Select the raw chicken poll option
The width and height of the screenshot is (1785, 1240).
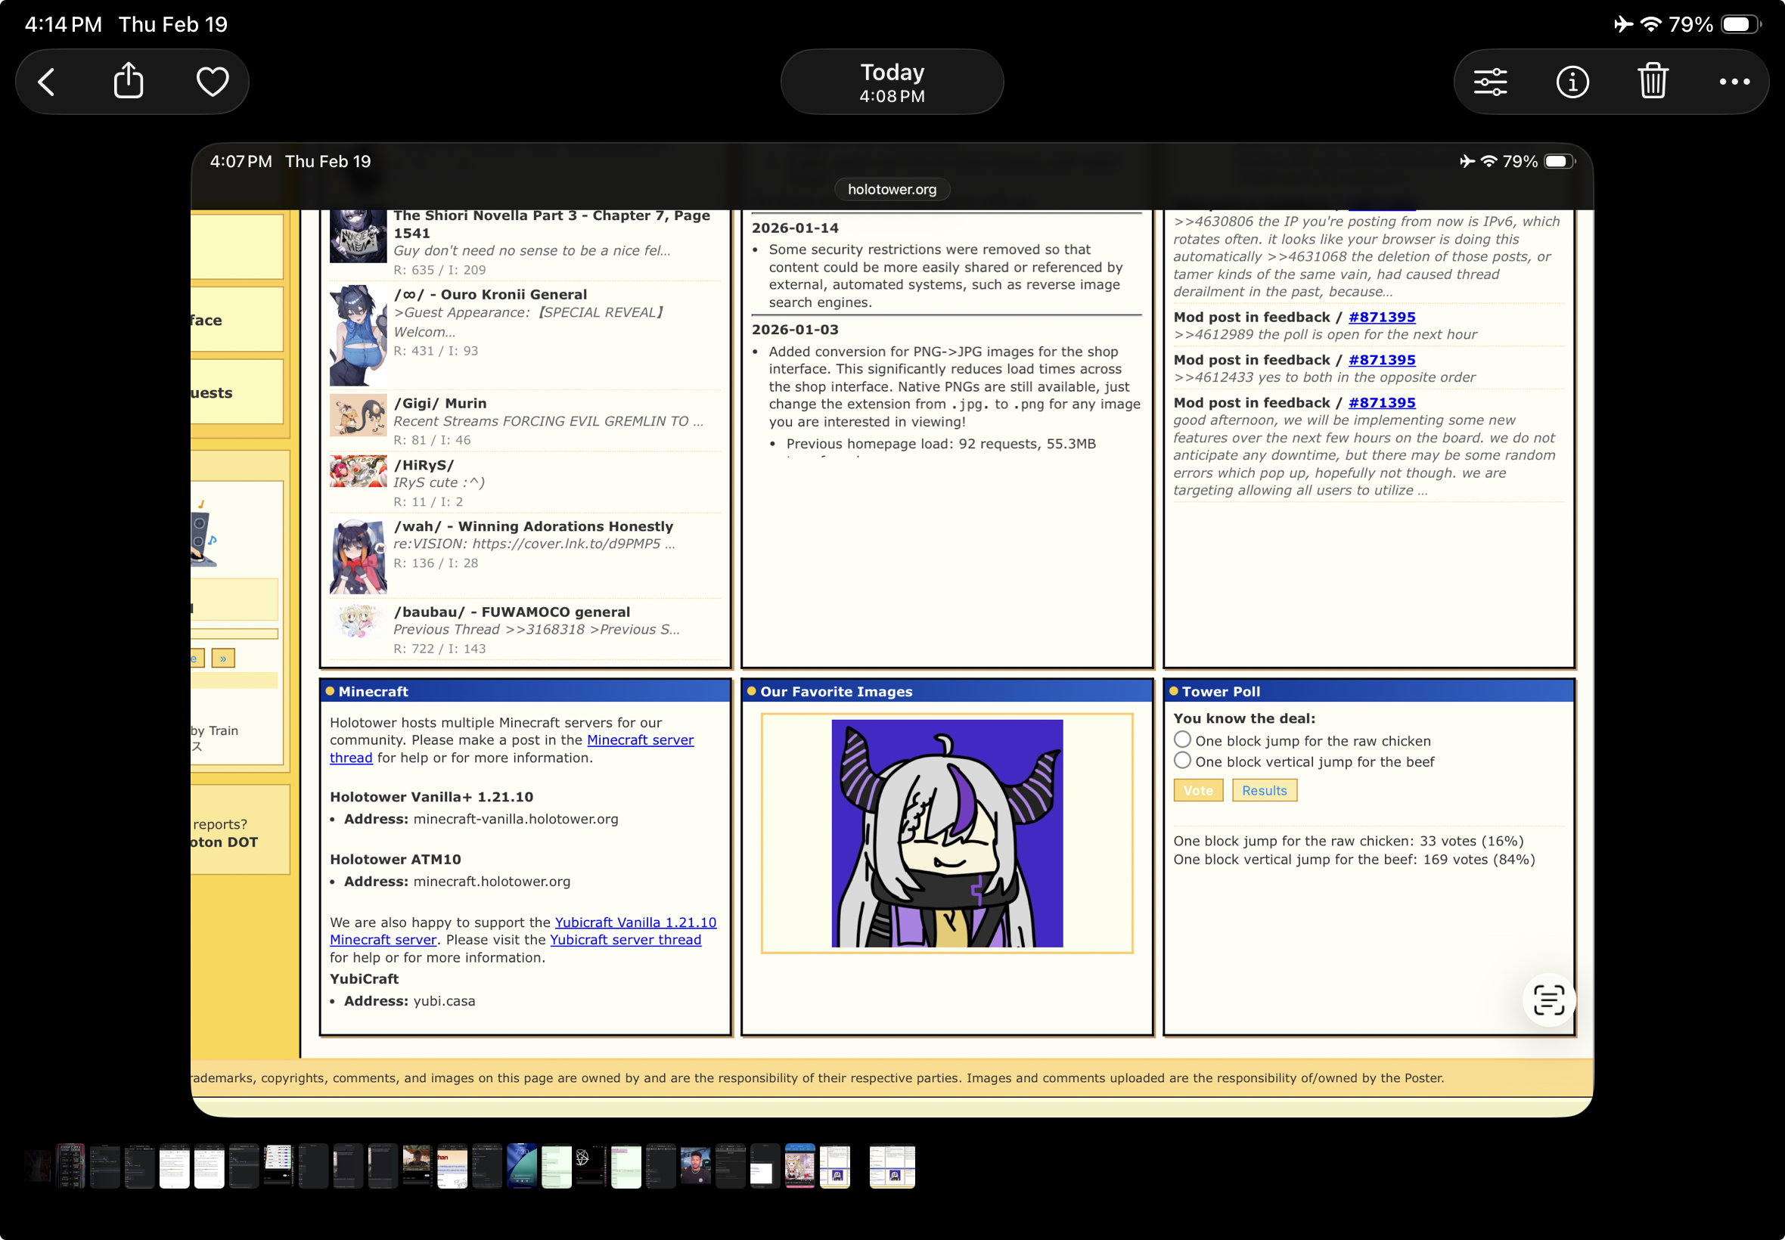coord(1182,739)
